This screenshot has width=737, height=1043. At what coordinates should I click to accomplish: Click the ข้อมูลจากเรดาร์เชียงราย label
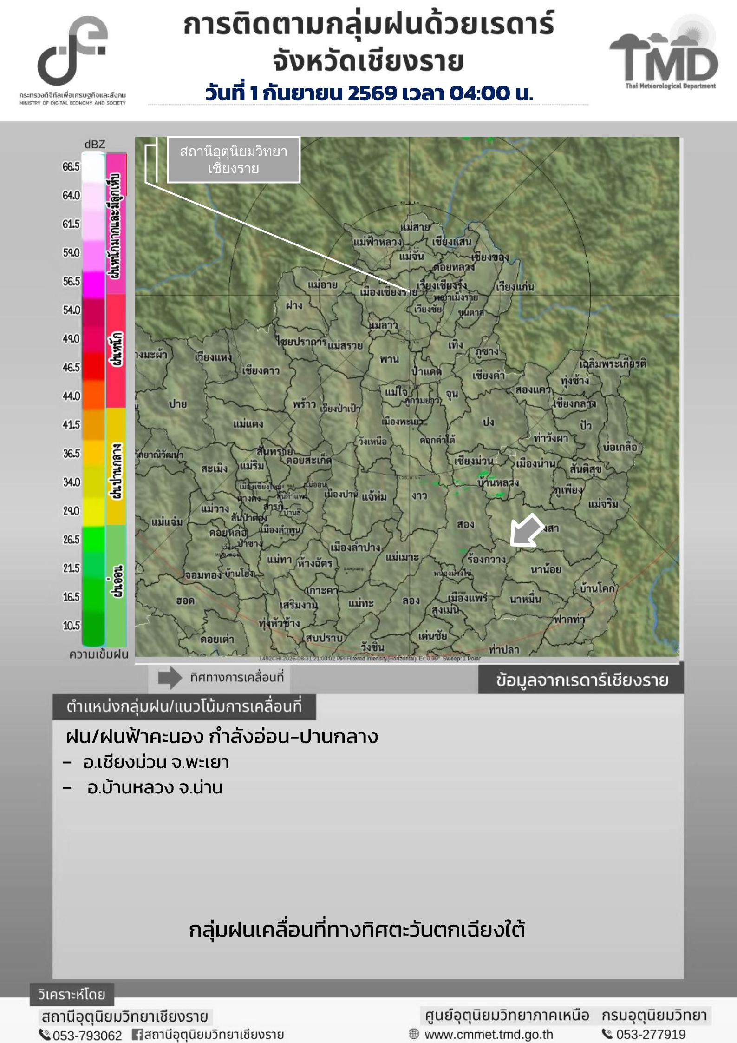pyautogui.click(x=581, y=680)
